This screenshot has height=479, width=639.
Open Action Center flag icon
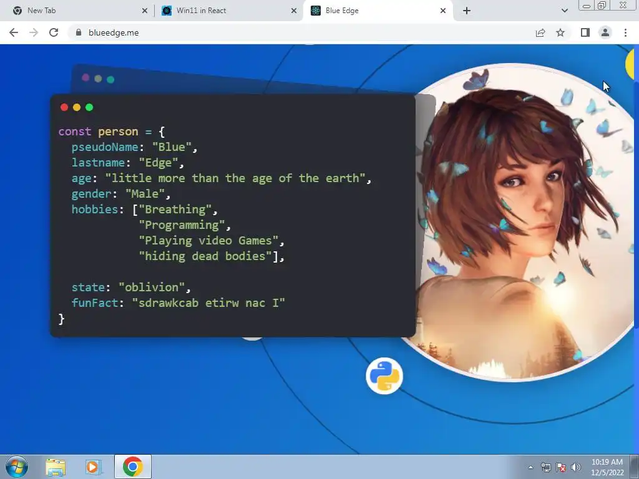click(x=561, y=467)
